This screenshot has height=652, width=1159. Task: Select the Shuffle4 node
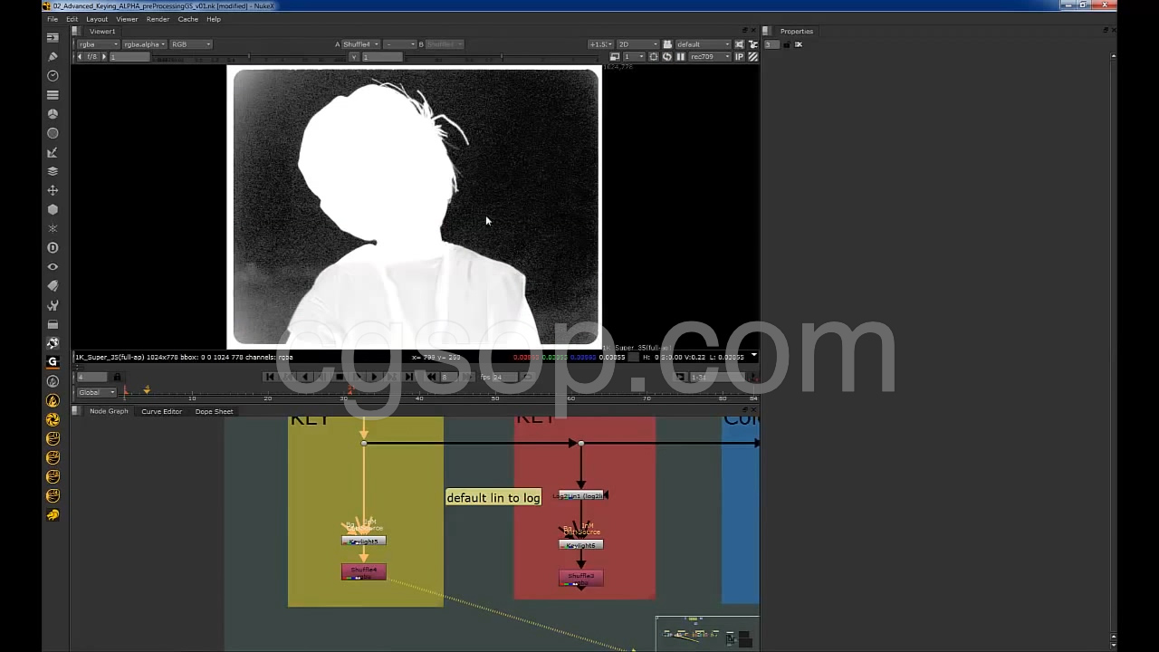(x=363, y=571)
